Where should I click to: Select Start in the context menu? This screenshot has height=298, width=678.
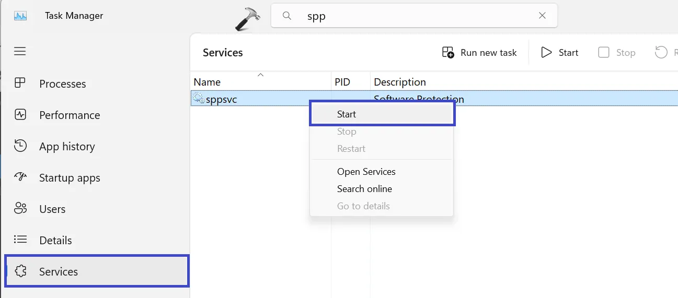pos(346,114)
